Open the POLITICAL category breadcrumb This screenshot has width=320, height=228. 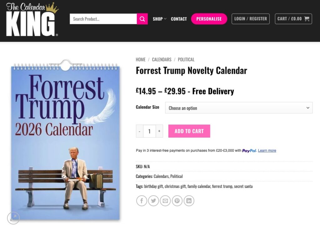[x=186, y=59]
